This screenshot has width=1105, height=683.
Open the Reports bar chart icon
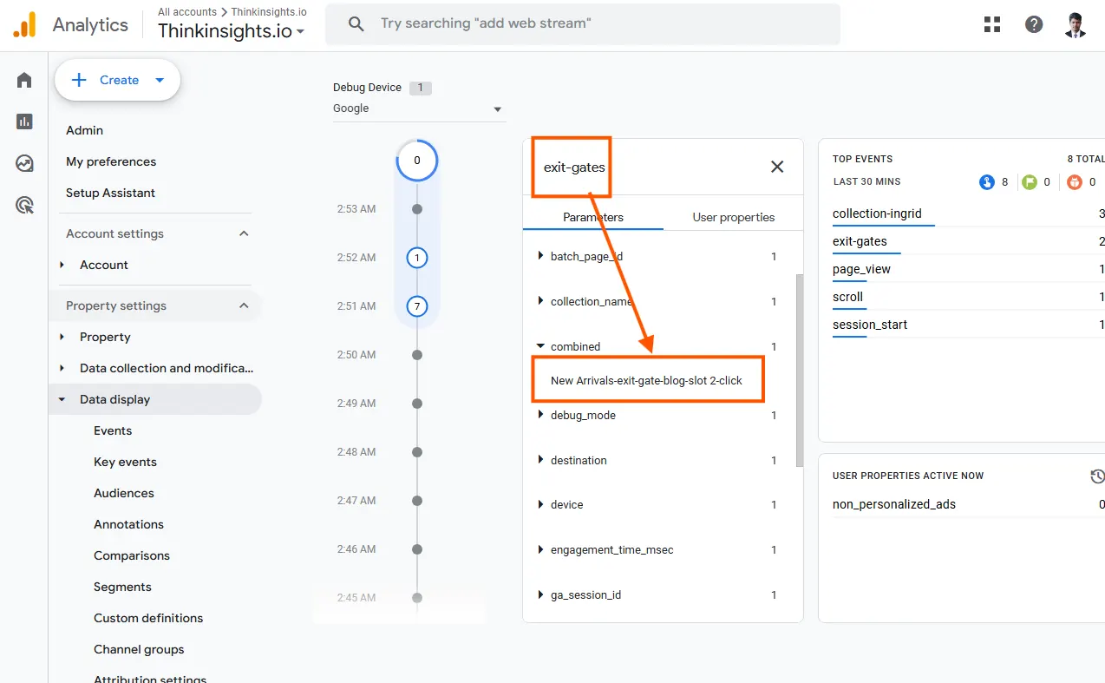point(24,121)
